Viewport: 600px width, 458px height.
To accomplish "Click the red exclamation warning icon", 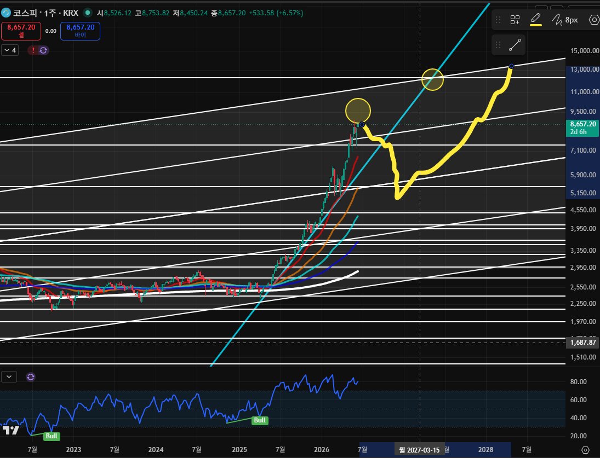I will (x=33, y=50).
